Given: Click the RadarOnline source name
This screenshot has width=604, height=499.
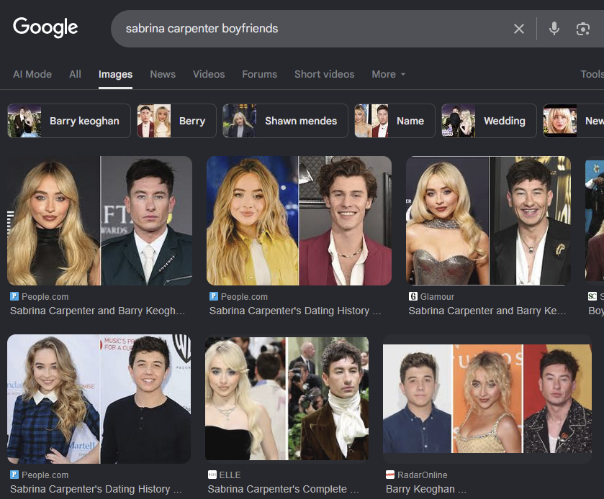Looking at the screenshot, I should click(x=422, y=475).
